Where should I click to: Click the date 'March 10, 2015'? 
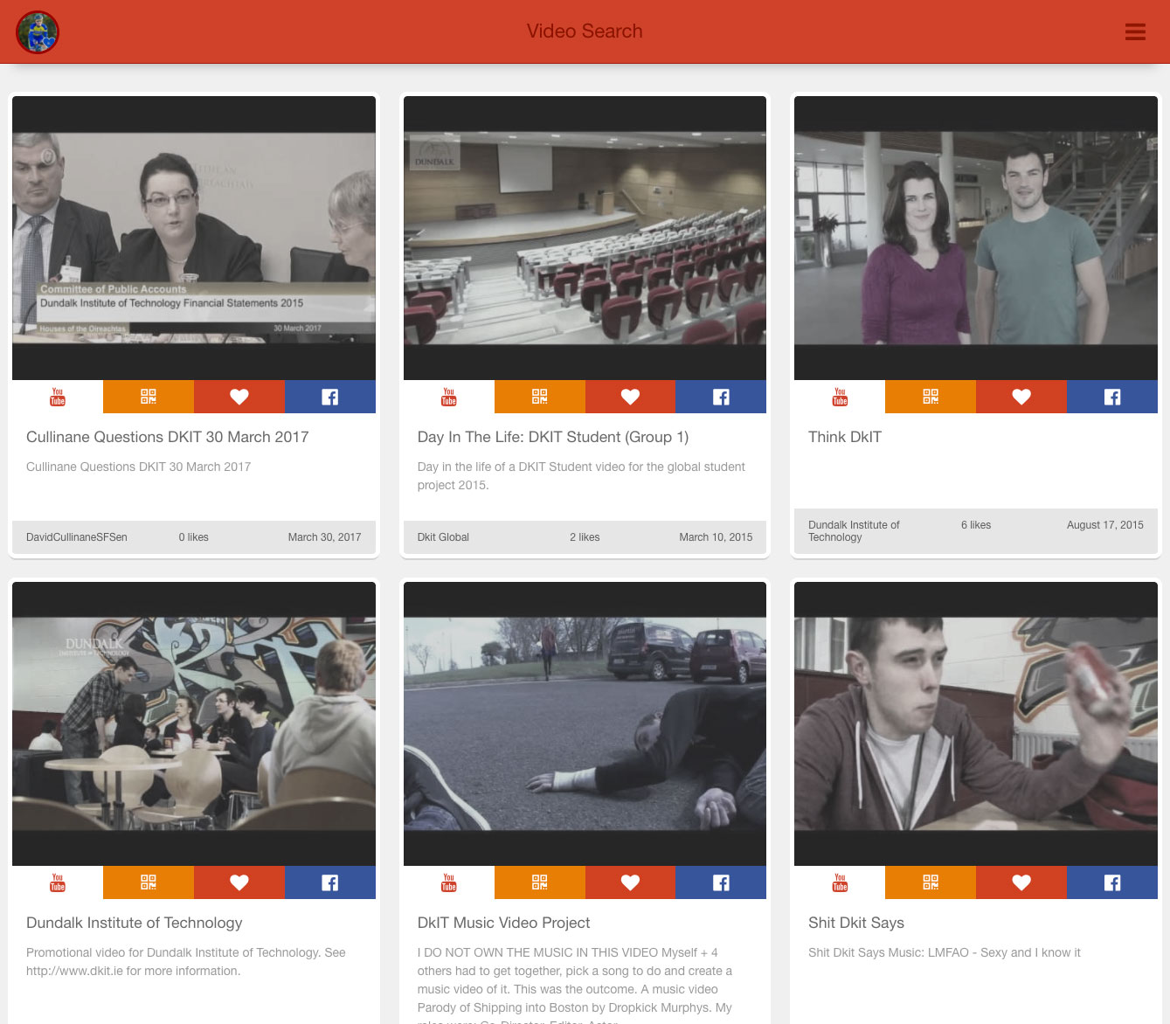pyautogui.click(x=716, y=537)
